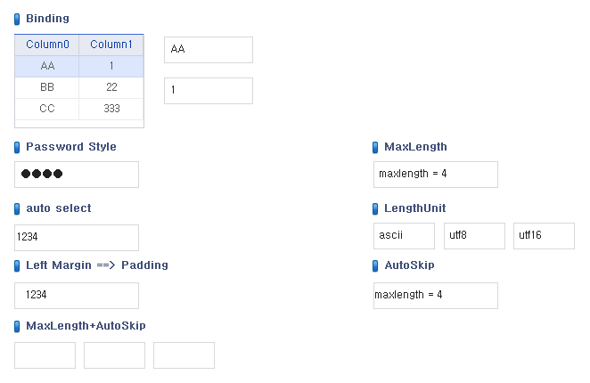
Task: Click into the password style field
Action: (77, 175)
